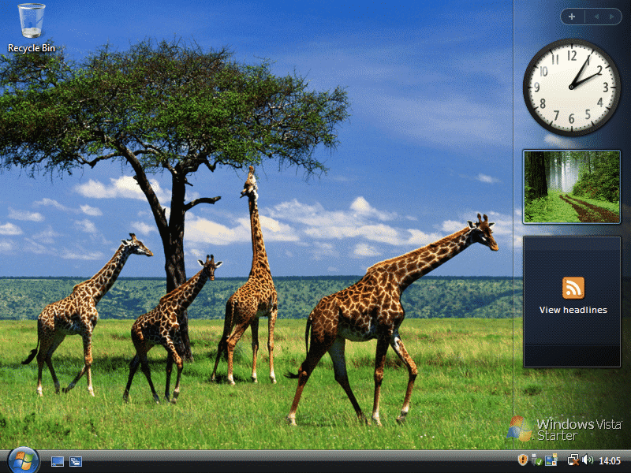Screen dimensions: 631x473
Task: Click the analog clock gadget
Action: tap(572, 87)
